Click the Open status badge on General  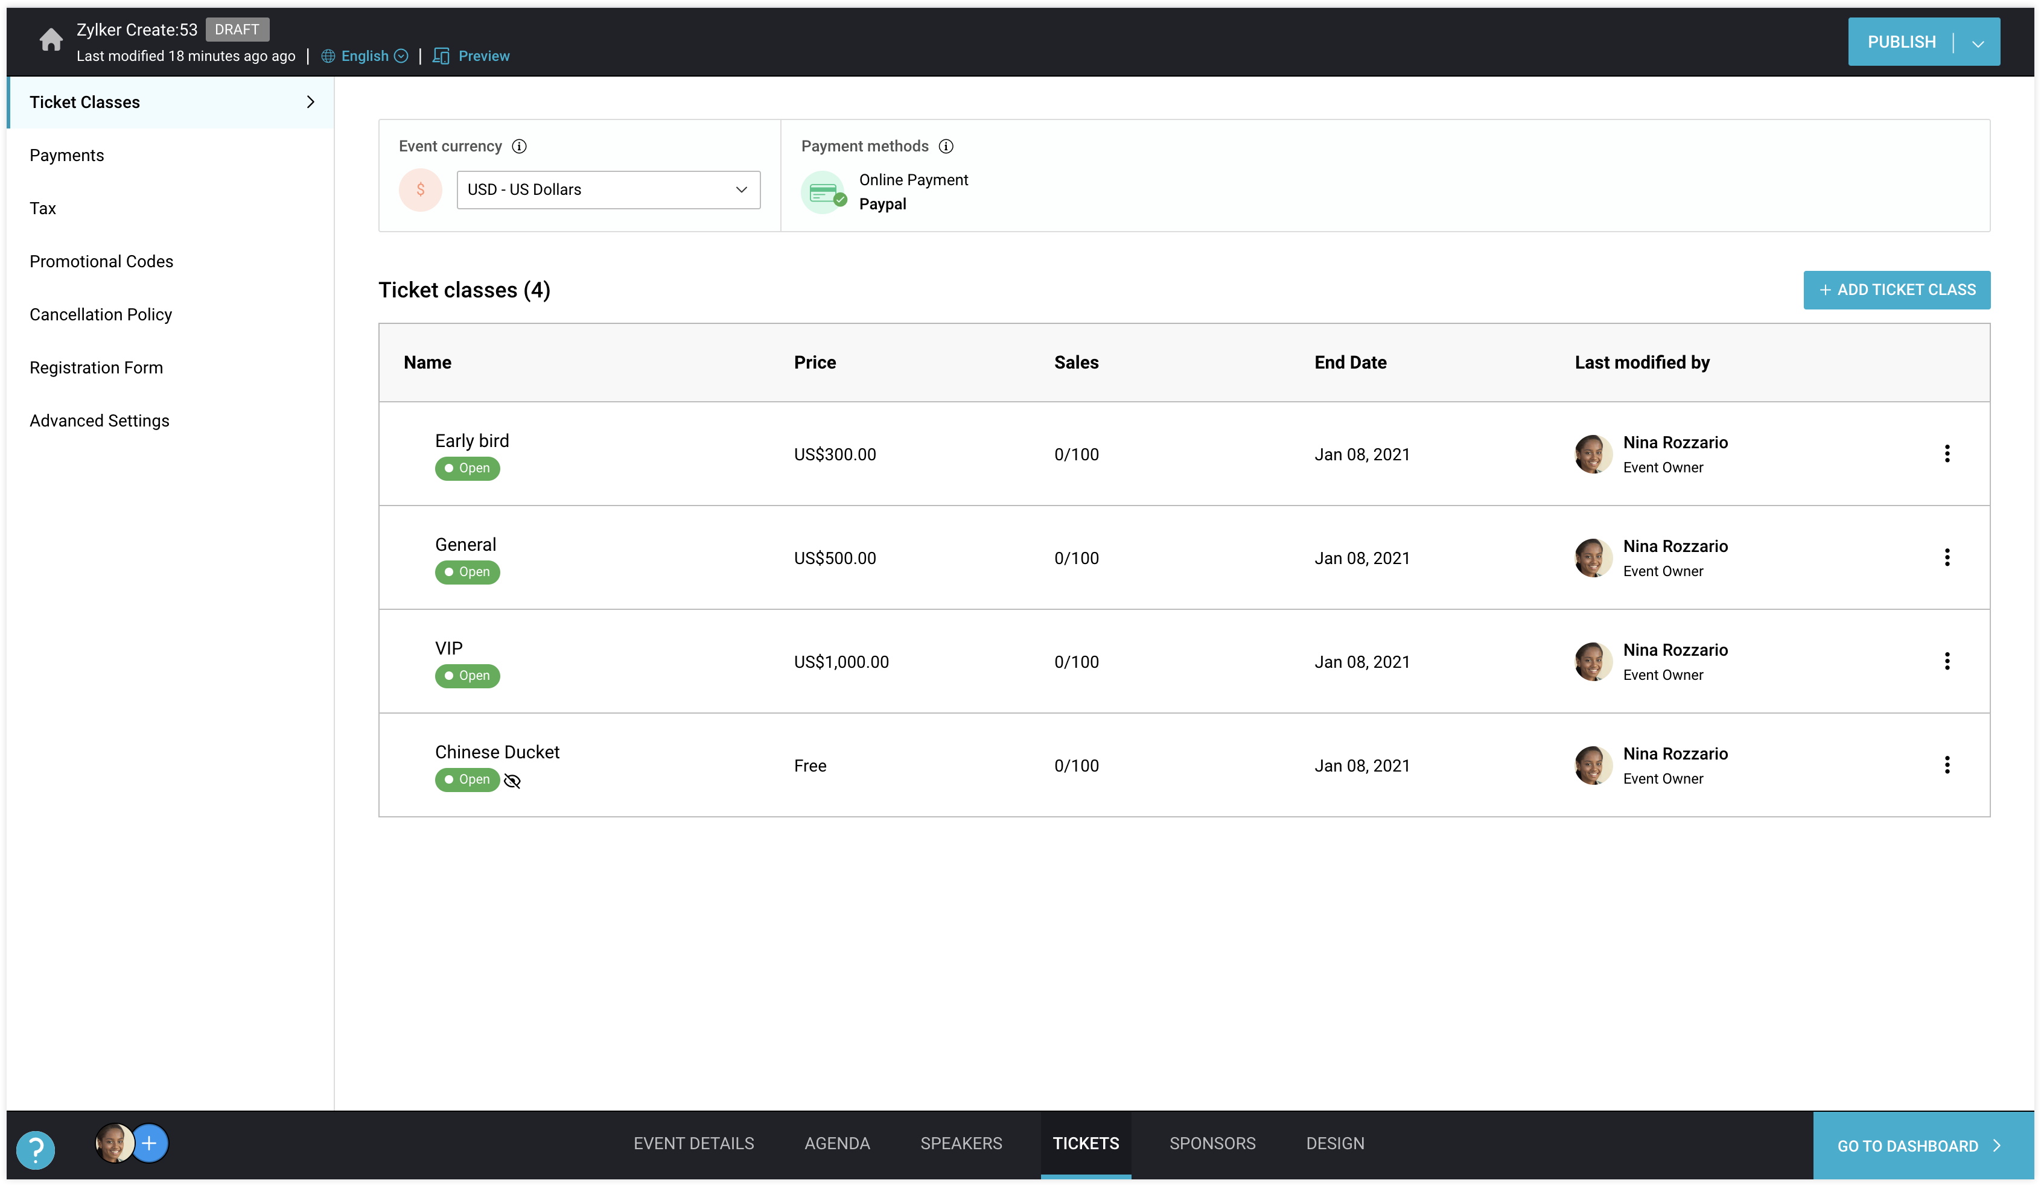coord(467,572)
